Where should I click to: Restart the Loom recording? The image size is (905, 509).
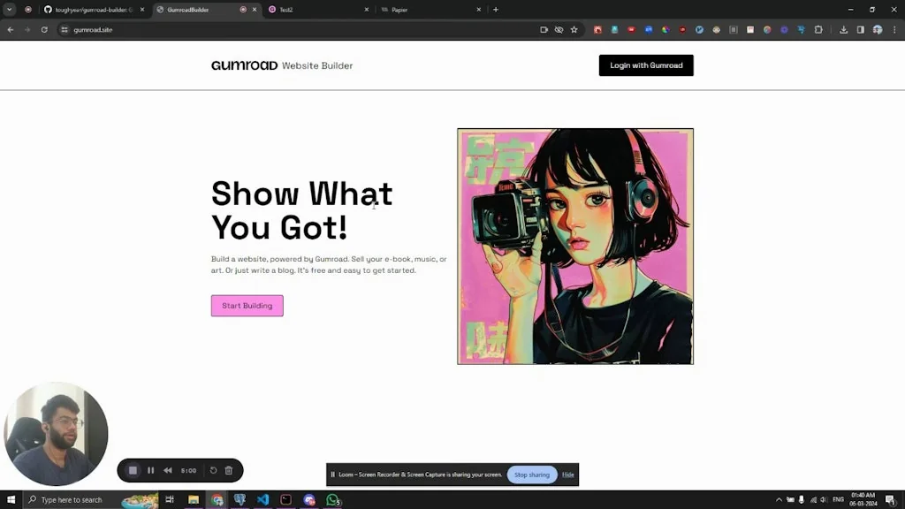[x=213, y=470]
